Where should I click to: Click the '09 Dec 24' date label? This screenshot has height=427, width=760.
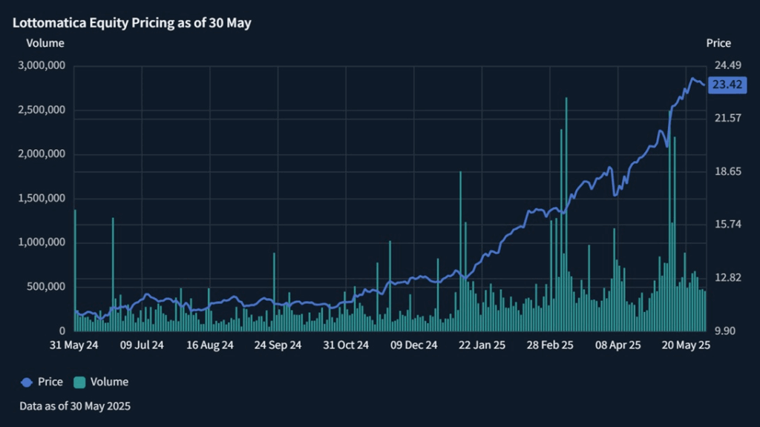(x=414, y=345)
